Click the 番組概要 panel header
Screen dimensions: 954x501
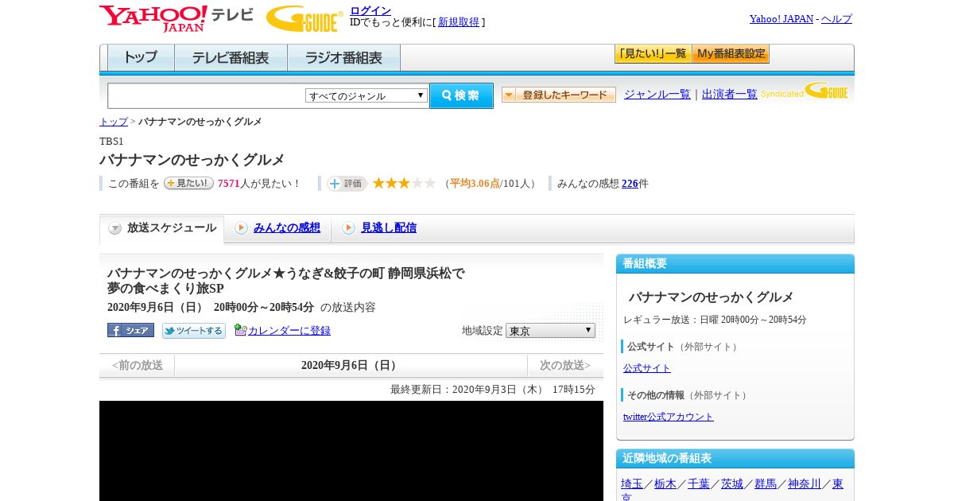coord(735,264)
